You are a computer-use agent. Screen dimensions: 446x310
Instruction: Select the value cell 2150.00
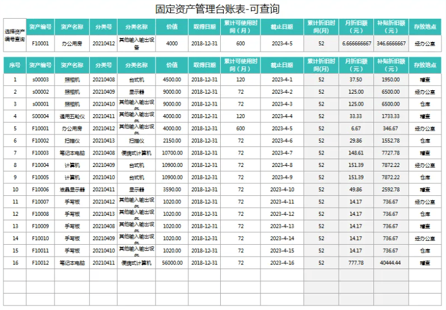(x=172, y=141)
